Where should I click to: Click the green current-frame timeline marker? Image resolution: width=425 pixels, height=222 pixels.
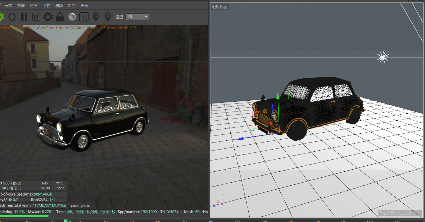66,221
